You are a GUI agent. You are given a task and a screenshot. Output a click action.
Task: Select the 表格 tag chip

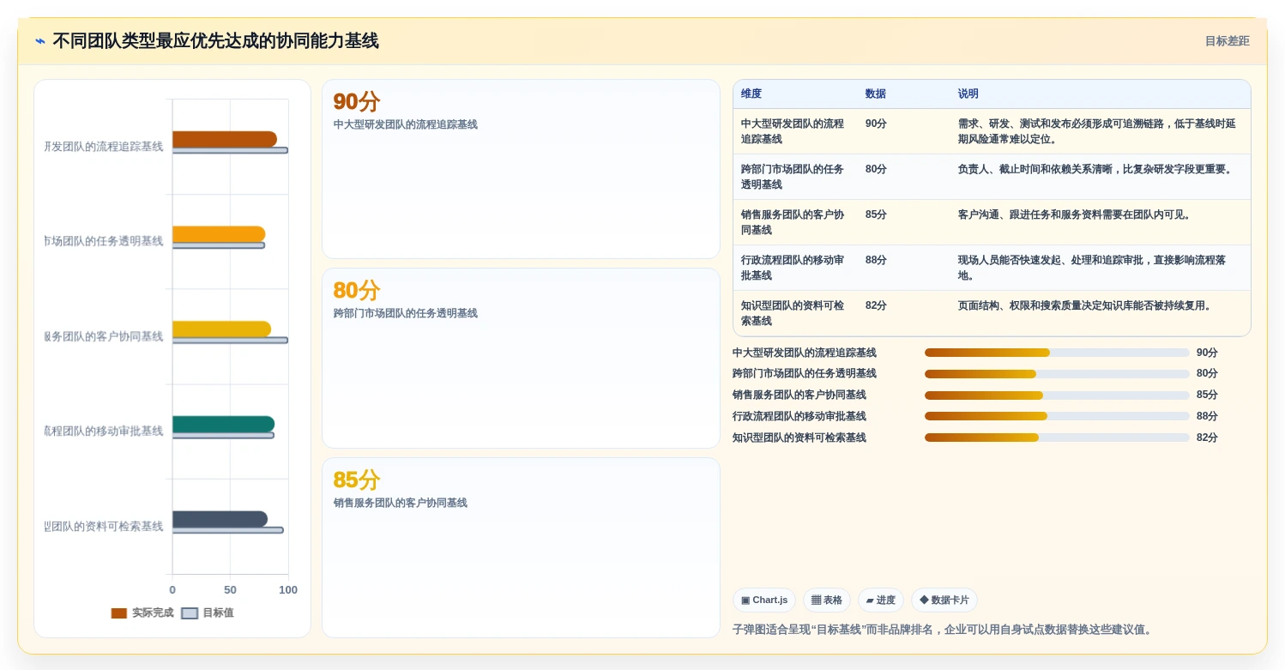tap(827, 601)
